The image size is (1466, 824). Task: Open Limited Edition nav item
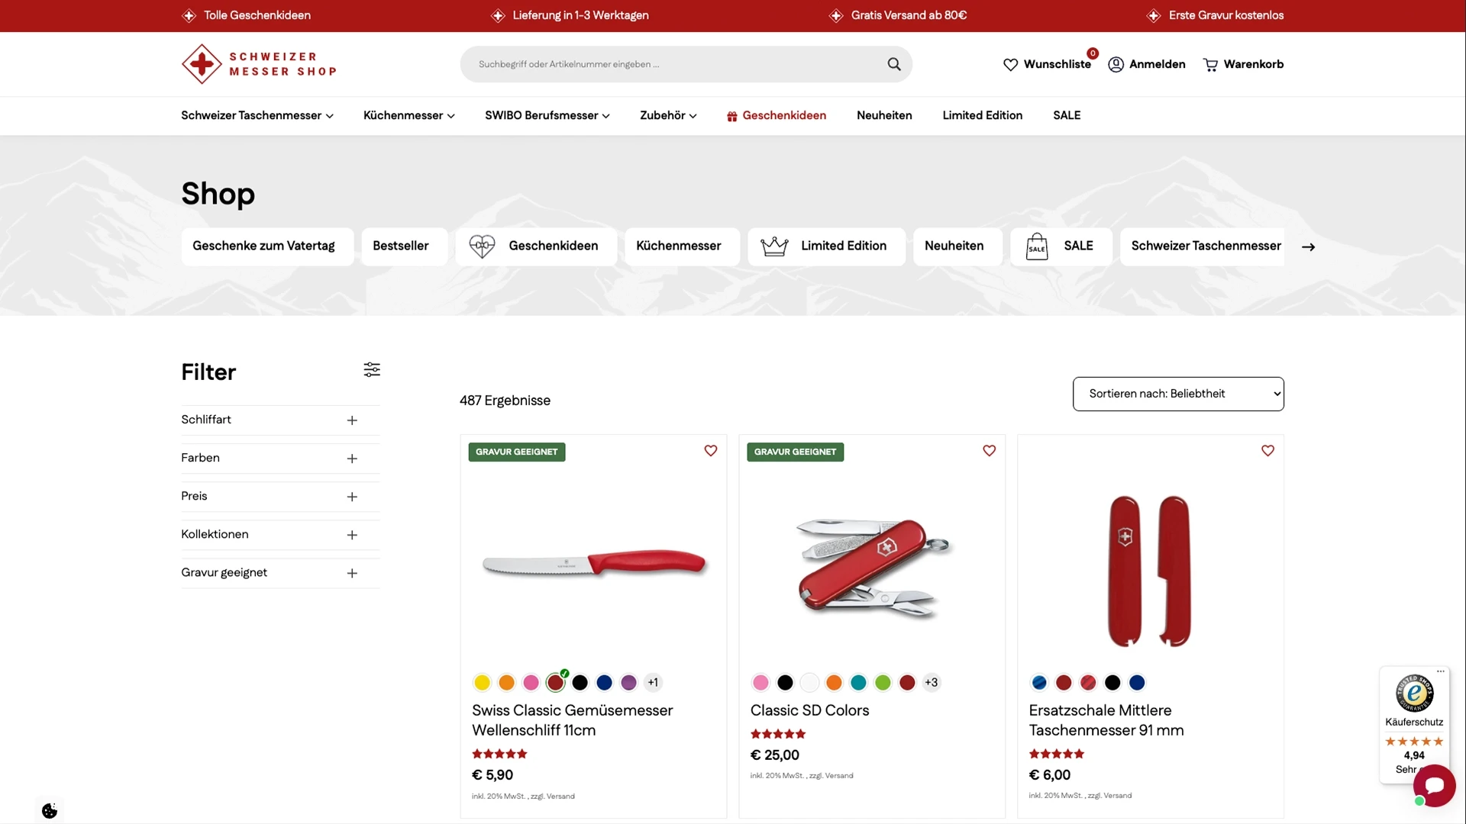[x=982, y=115]
